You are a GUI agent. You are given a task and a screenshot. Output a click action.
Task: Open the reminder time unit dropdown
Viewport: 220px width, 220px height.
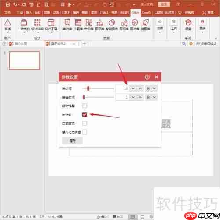pyautogui.click(x=151, y=97)
